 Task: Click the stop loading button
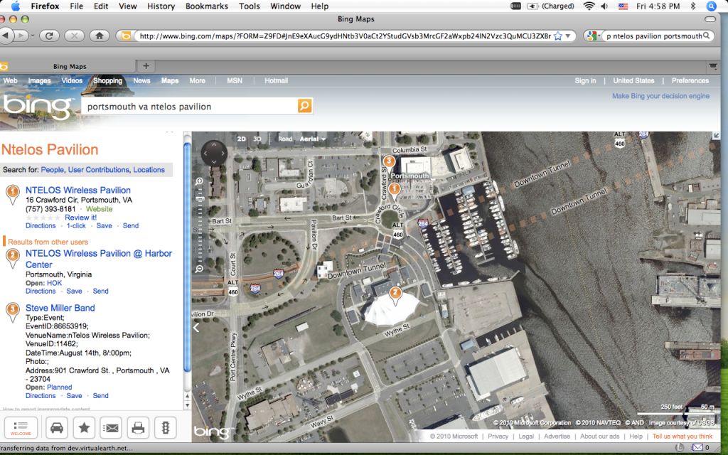74,36
